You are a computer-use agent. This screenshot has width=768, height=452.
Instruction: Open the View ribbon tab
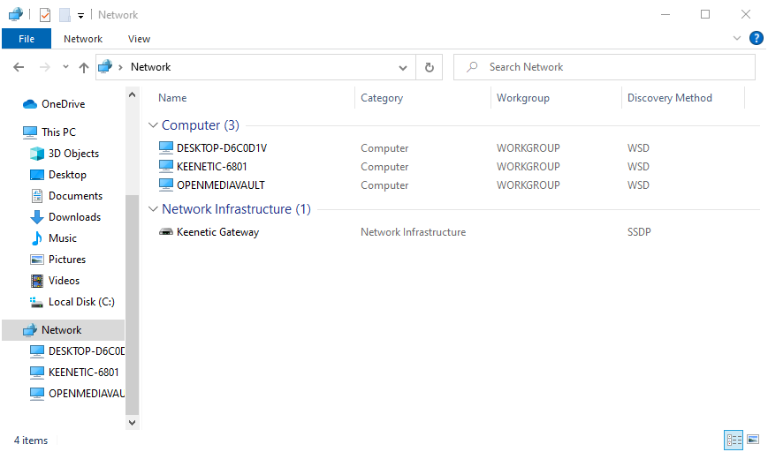coord(139,39)
